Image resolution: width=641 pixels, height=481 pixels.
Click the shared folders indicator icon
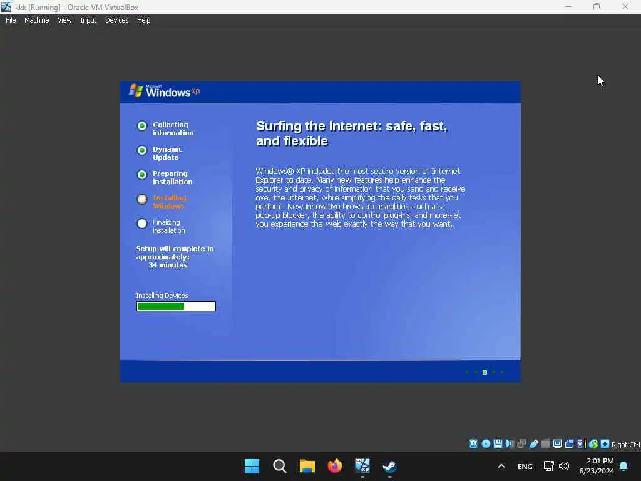[x=545, y=444]
